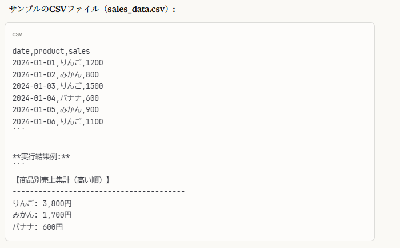Select the 2024-01-01 りんご 1200 row
The height and width of the screenshot is (248, 400).
[57, 62]
